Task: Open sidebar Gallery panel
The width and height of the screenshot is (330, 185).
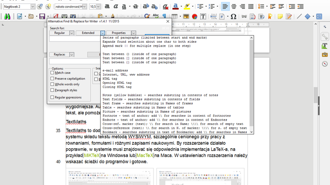Action: [x=325, y=55]
